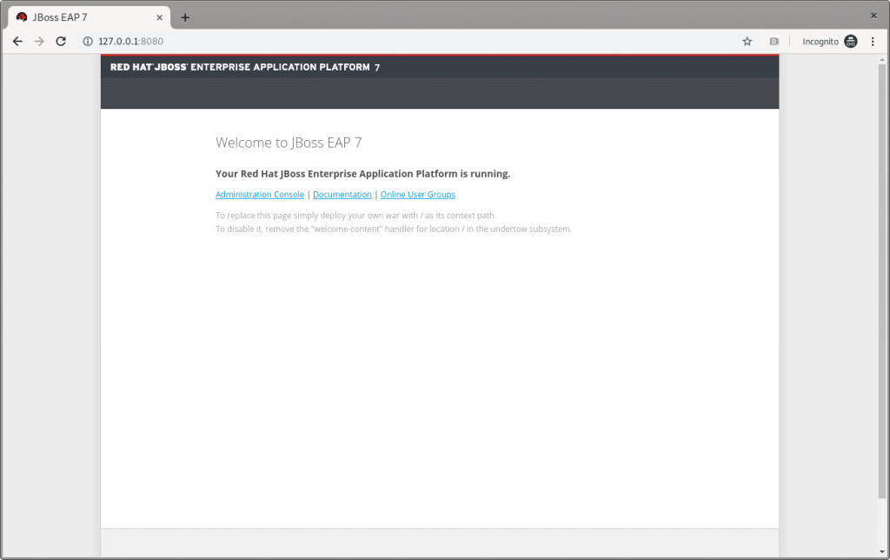Close the browser window
The height and width of the screenshot is (560, 890).
click(x=872, y=15)
